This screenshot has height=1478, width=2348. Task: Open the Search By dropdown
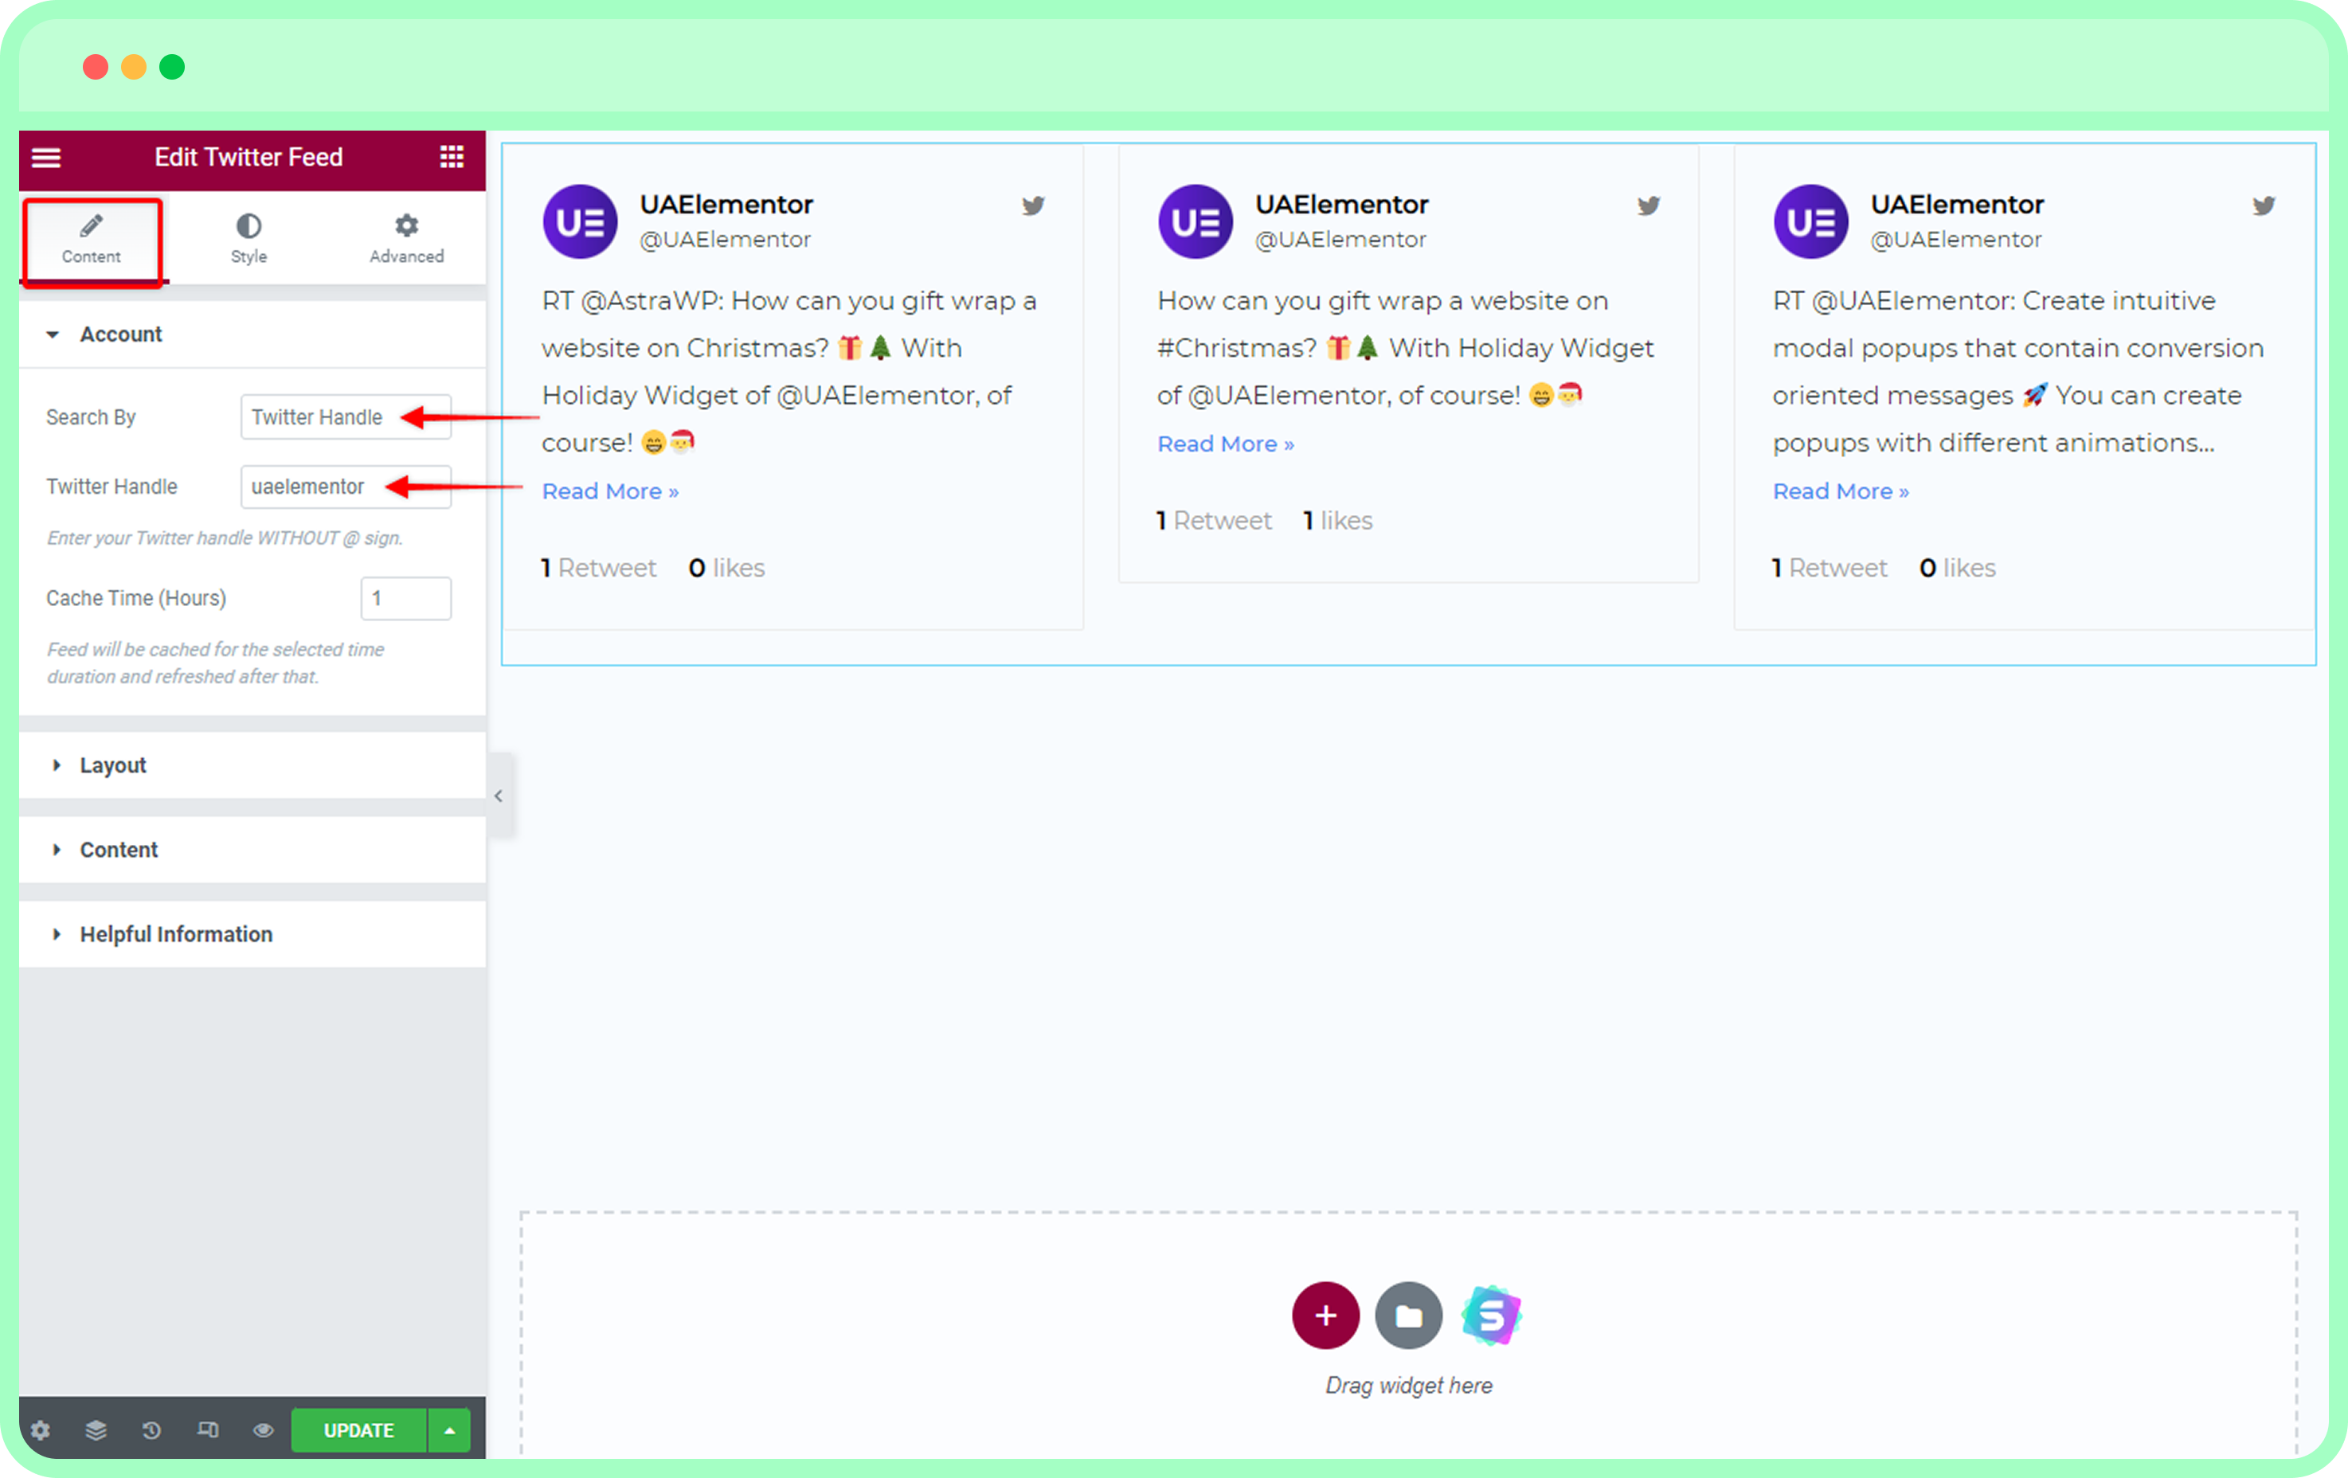click(x=345, y=417)
